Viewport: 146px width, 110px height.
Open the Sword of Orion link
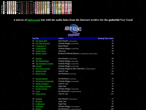(x=41, y=89)
